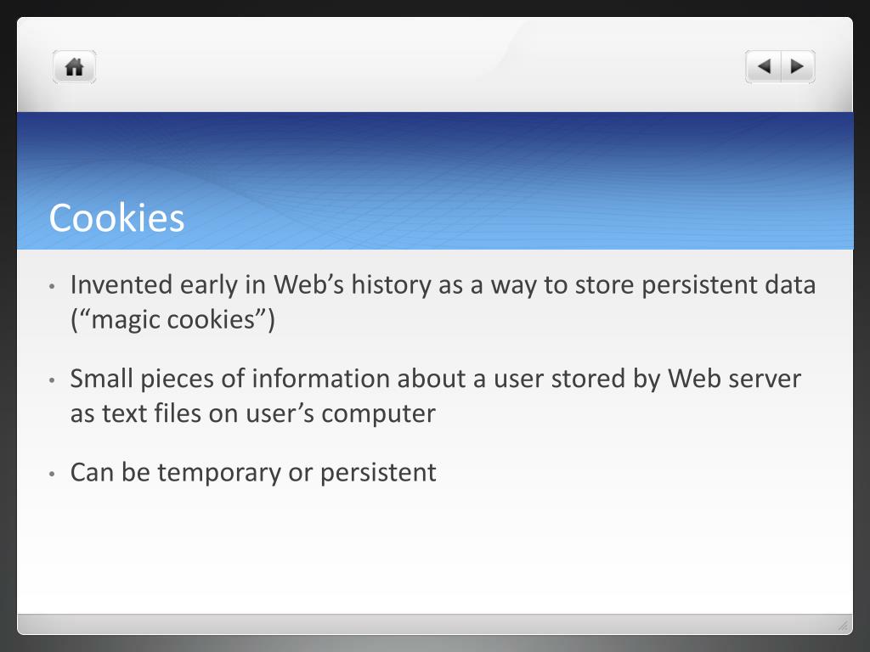Click the words "Web server" in second bullet
This screenshot has height=652, width=870.
735,379
